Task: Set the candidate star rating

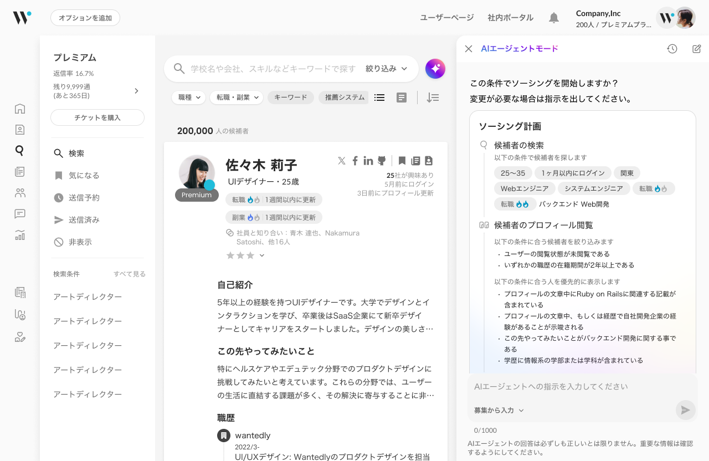Action: 240,255
